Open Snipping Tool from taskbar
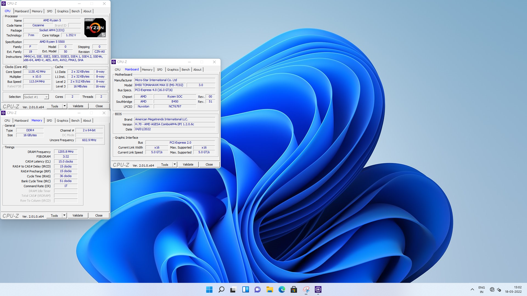This screenshot has width=527, height=296. [x=306, y=289]
